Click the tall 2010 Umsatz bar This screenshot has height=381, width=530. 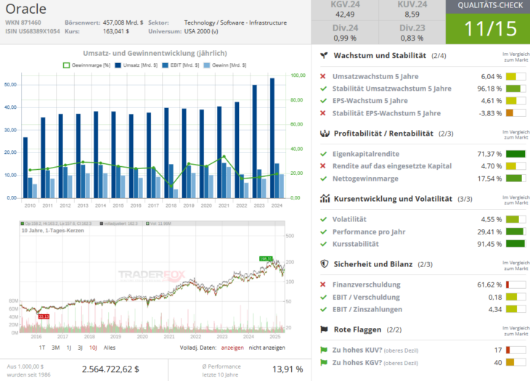25,168
